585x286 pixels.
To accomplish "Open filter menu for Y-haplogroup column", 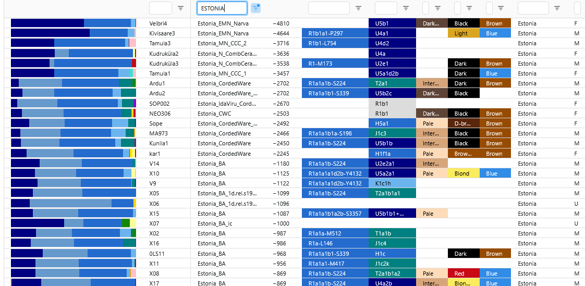I will point(358,8).
